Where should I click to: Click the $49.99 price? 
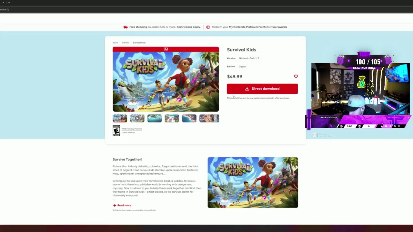(x=235, y=76)
